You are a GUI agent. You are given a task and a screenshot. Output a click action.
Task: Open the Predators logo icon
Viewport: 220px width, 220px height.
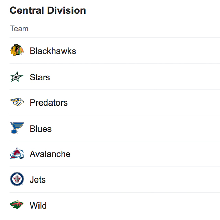click(x=17, y=102)
